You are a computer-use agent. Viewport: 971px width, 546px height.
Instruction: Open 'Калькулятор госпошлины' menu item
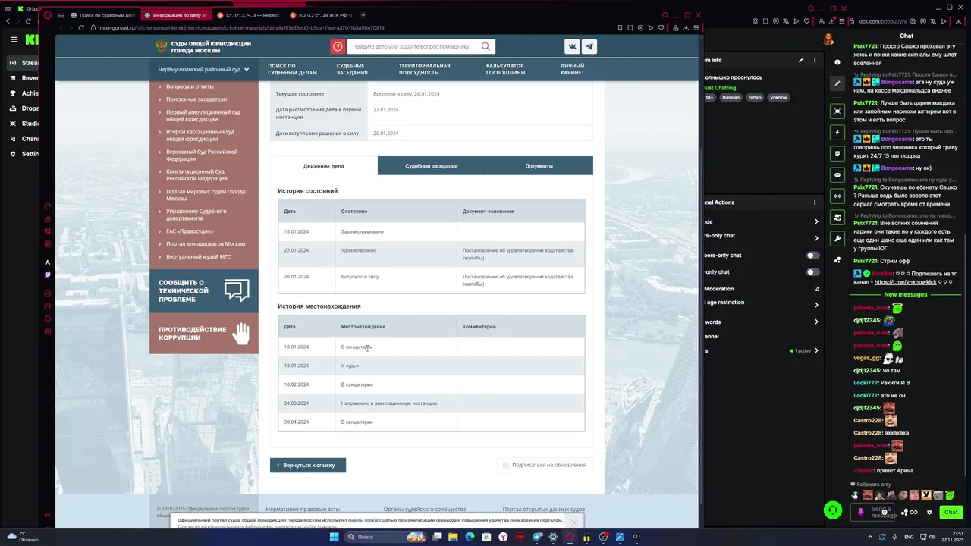pos(505,69)
